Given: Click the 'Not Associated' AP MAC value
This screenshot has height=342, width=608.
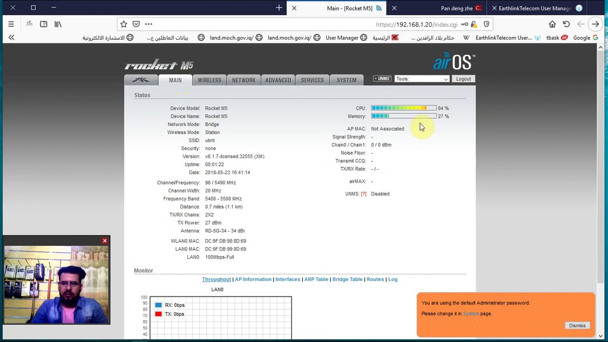Looking at the screenshot, I should click(388, 129).
